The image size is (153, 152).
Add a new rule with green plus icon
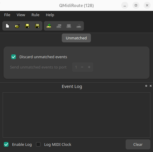(x=49, y=26)
